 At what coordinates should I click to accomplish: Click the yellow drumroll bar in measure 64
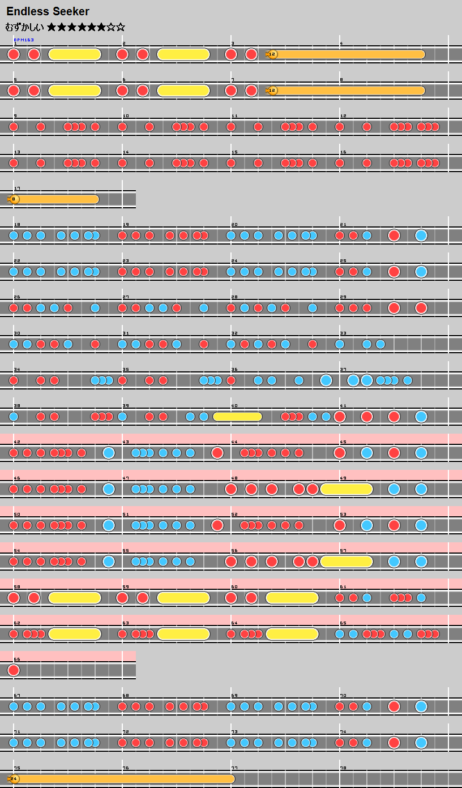coord(292,634)
